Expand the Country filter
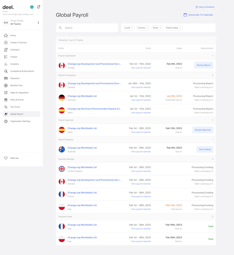This screenshot has height=255, width=234. tap(143, 28)
